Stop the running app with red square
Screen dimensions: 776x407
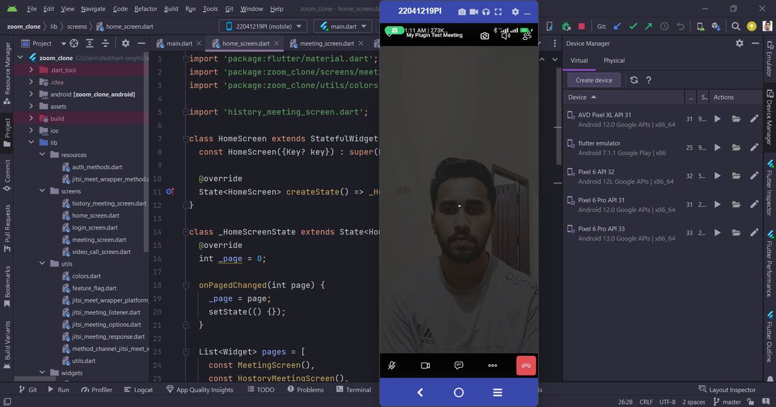pos(581,26)
